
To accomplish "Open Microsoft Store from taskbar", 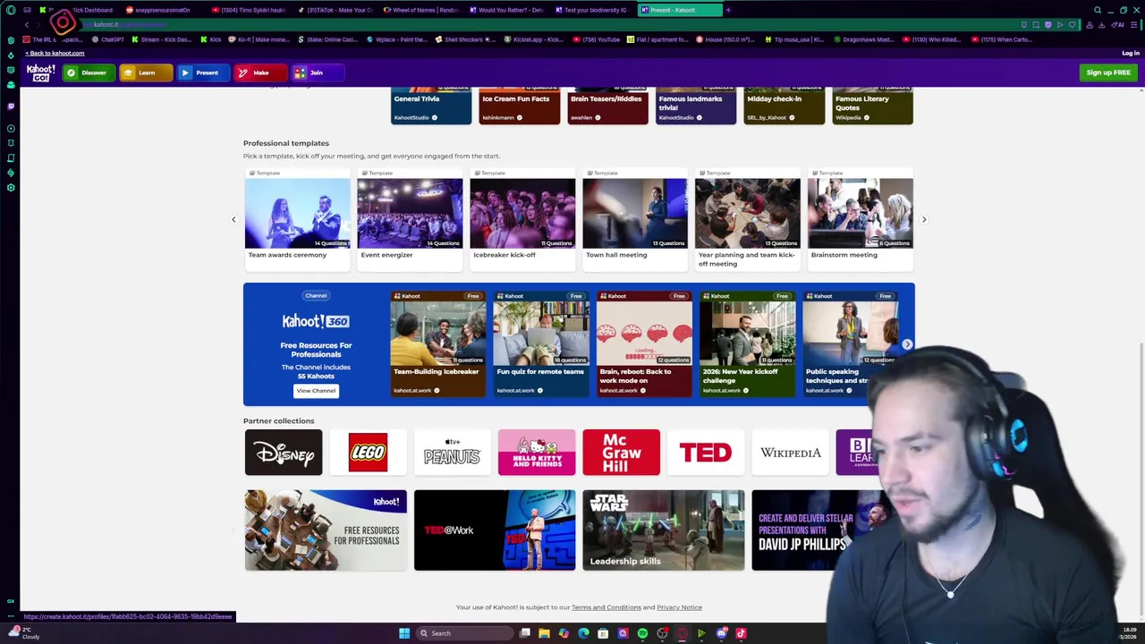I will click(603, 633).
